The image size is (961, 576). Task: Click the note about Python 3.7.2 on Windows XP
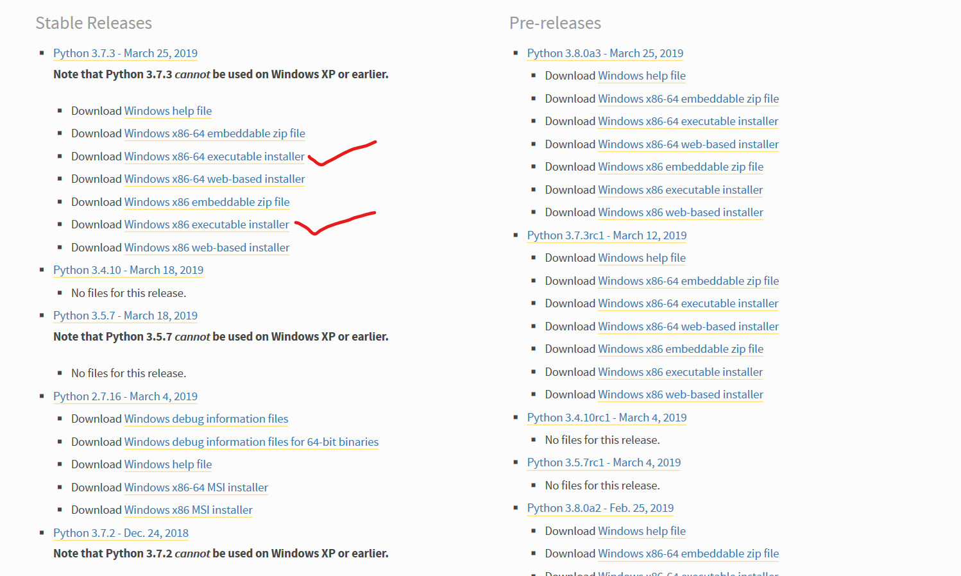tap(221, 554)
